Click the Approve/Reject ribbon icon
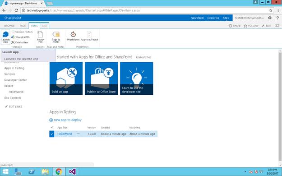 click(x=89, y=36)
